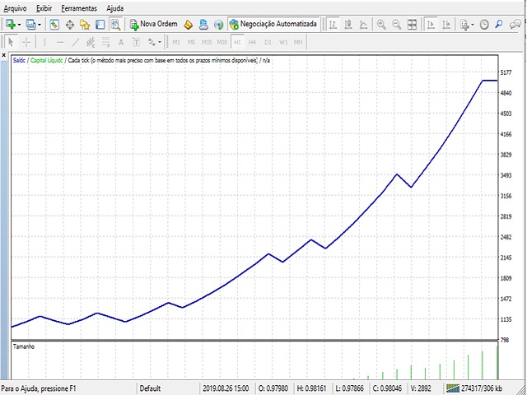The height and width of the screenshot is (395, 527).
Task: Select the Crosshair tool
Action: pos(26,42)
